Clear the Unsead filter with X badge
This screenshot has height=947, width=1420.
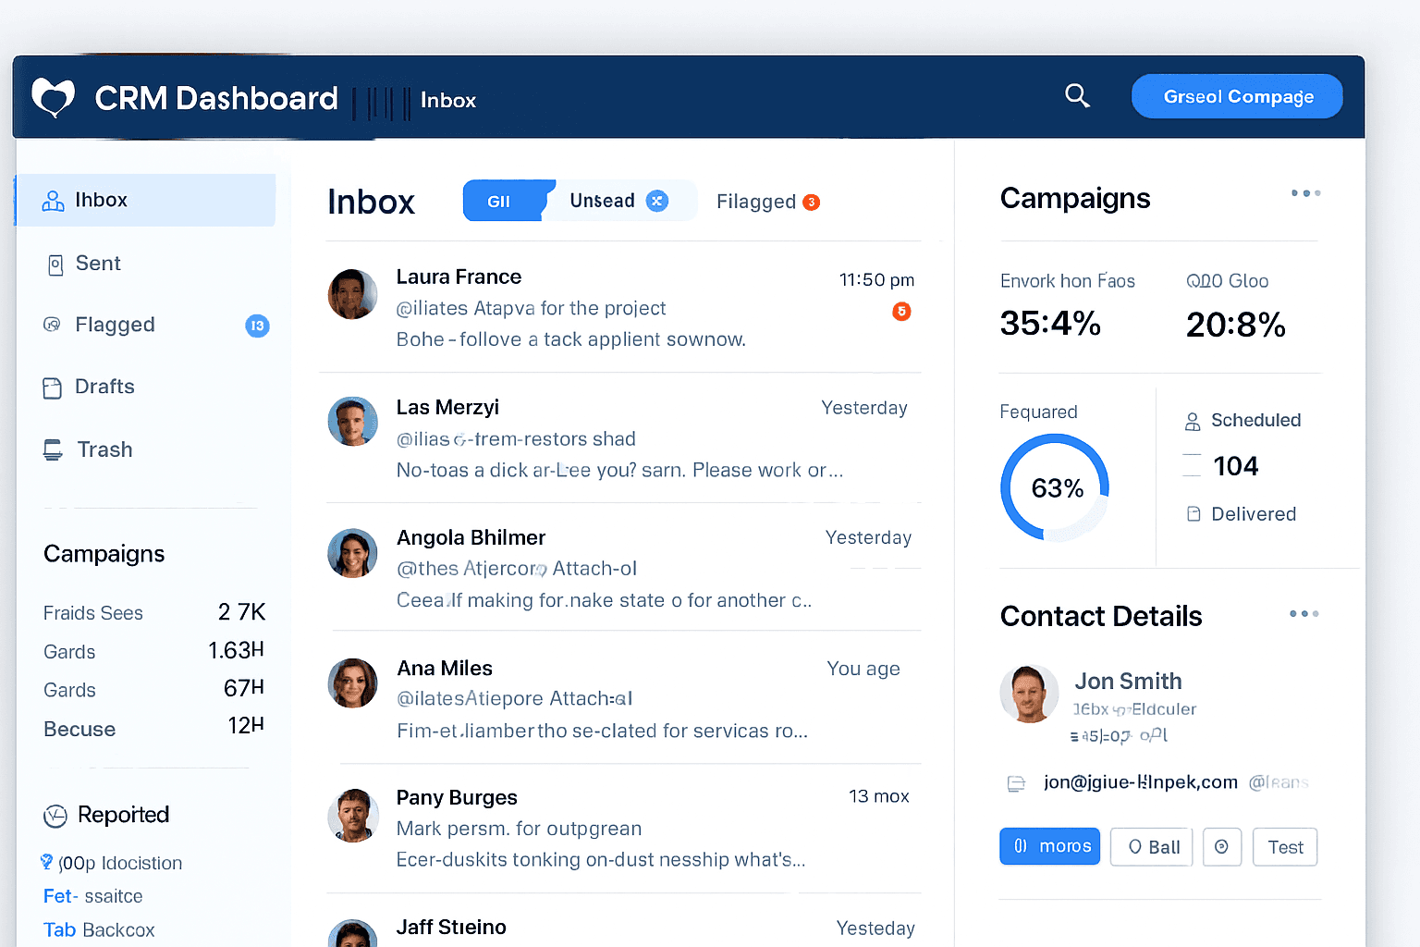point(657,202)
